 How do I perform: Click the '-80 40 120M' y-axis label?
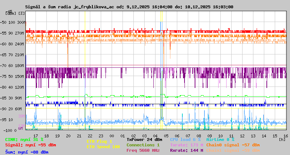click(12, 87)
